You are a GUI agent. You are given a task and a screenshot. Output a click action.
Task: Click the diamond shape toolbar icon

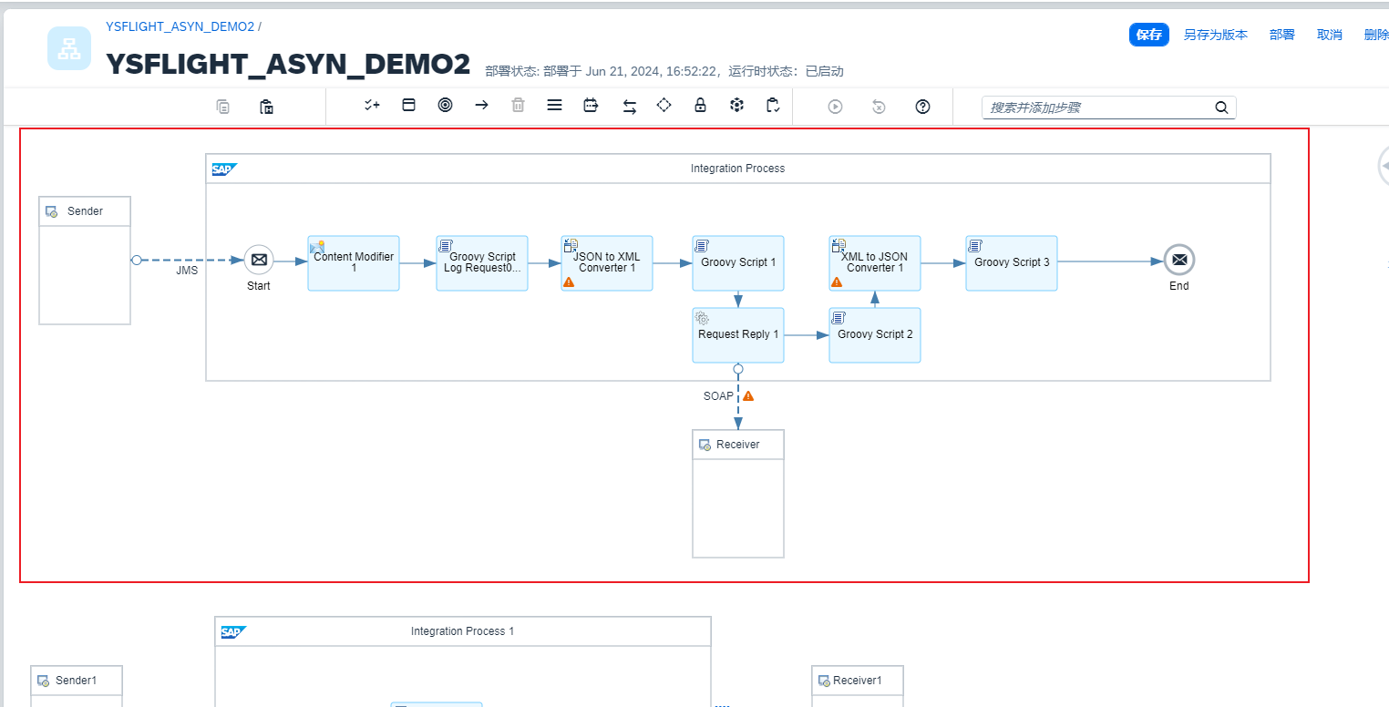664,105
